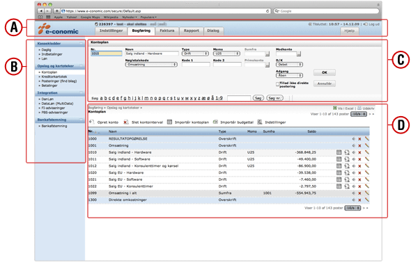
Task: Click the lookup button beside Modkonto field
Action: pyautogui.click(x=299, y=54)
